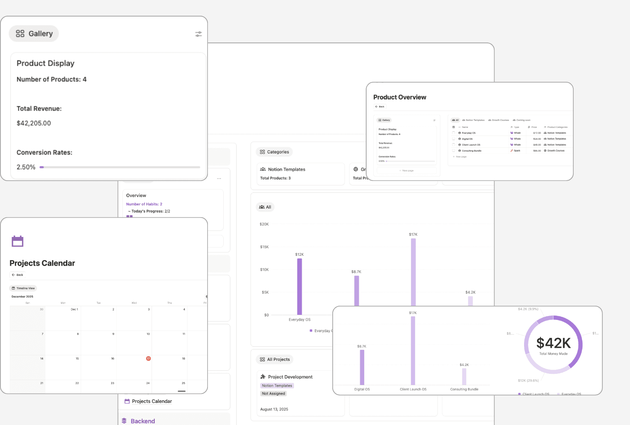Select the Digital OS checkbox
Viewport: 630px width, 425px height.
coord(453,139)
